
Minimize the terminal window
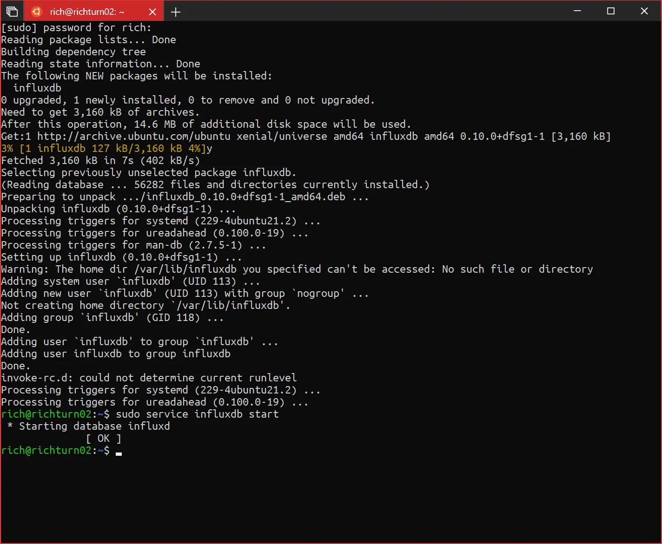tap(577, 11)
